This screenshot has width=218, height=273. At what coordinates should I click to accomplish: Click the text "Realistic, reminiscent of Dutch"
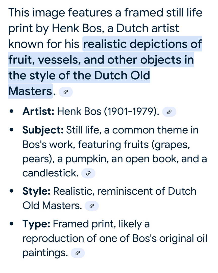pos(125,191)
